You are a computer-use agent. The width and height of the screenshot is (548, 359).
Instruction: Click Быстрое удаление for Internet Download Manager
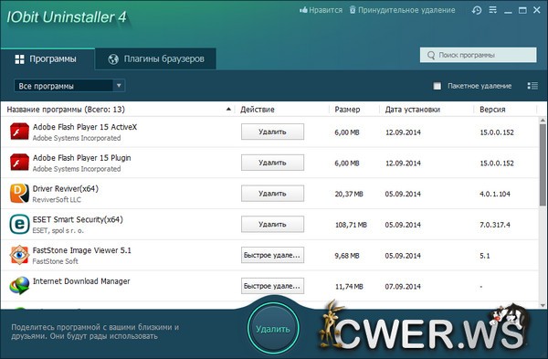[x=272, y=286]
